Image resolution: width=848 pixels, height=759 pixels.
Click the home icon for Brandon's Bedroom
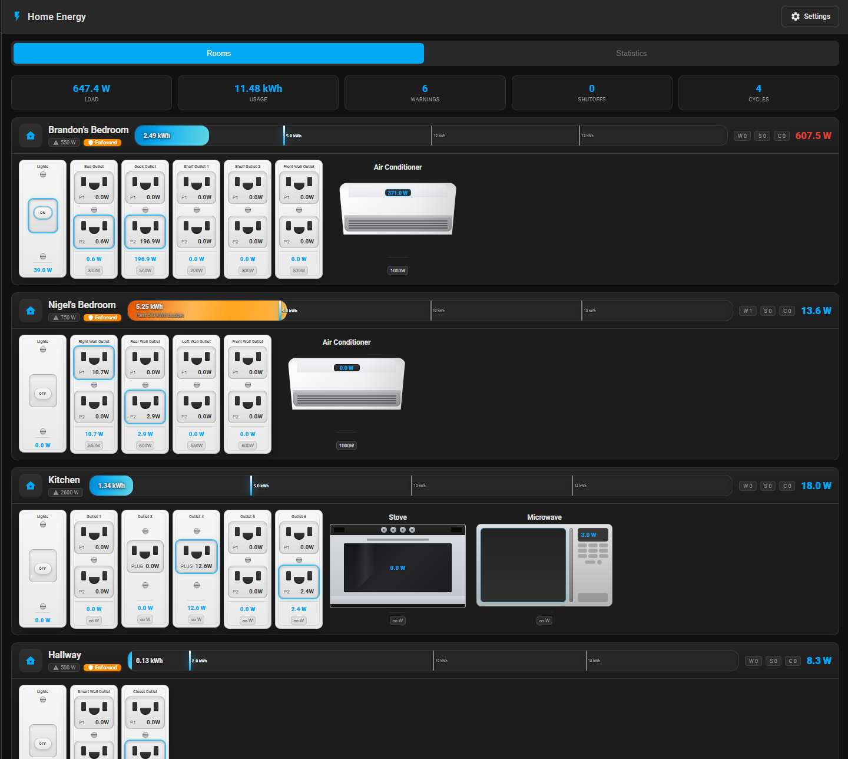pyautogui.click(x=31, y=136)
